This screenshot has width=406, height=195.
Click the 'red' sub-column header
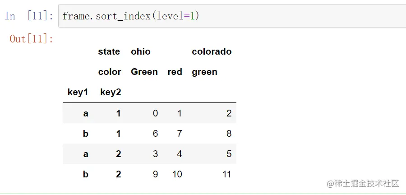pos(175,72)
